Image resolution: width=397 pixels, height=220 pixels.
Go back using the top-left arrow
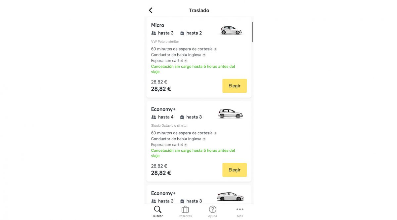[151, 10]
